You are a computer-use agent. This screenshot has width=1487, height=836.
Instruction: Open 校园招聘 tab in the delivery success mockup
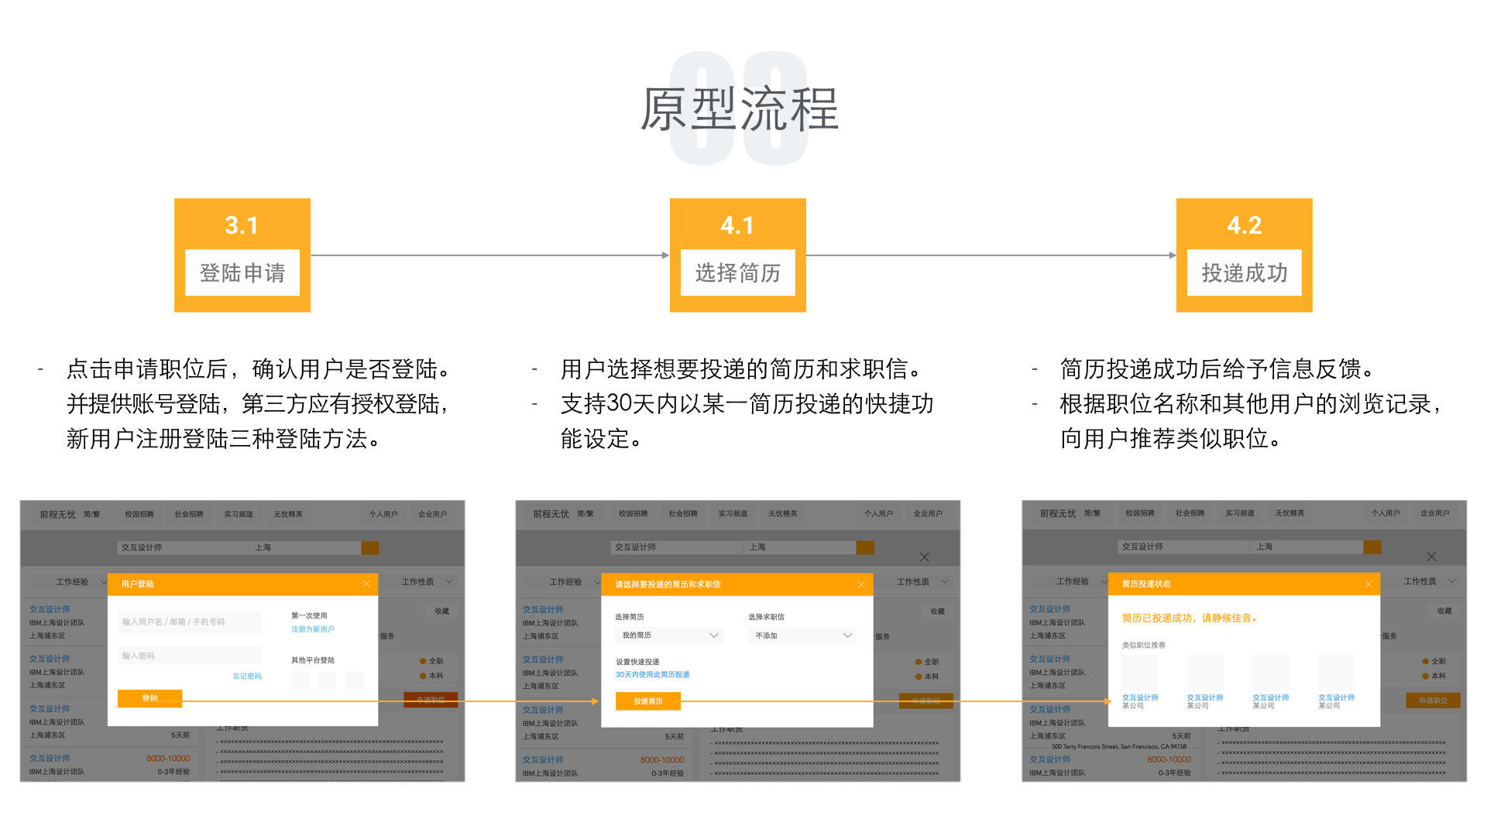[1140, 513]
